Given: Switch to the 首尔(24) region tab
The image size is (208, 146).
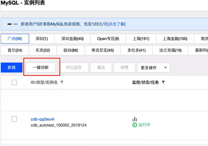Looking at the screenshot, I should (15, 50).
